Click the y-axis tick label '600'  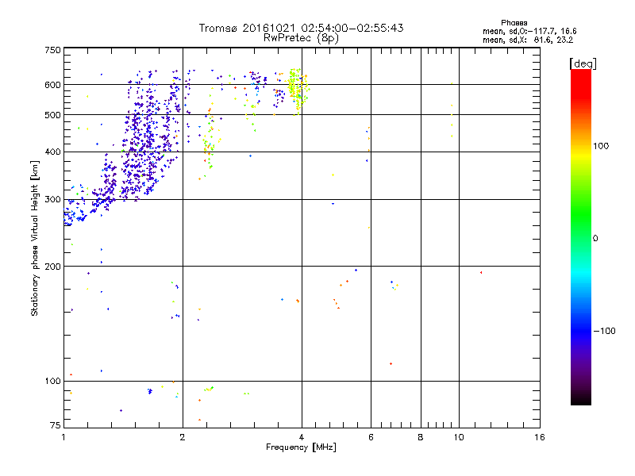coord(52,85)
